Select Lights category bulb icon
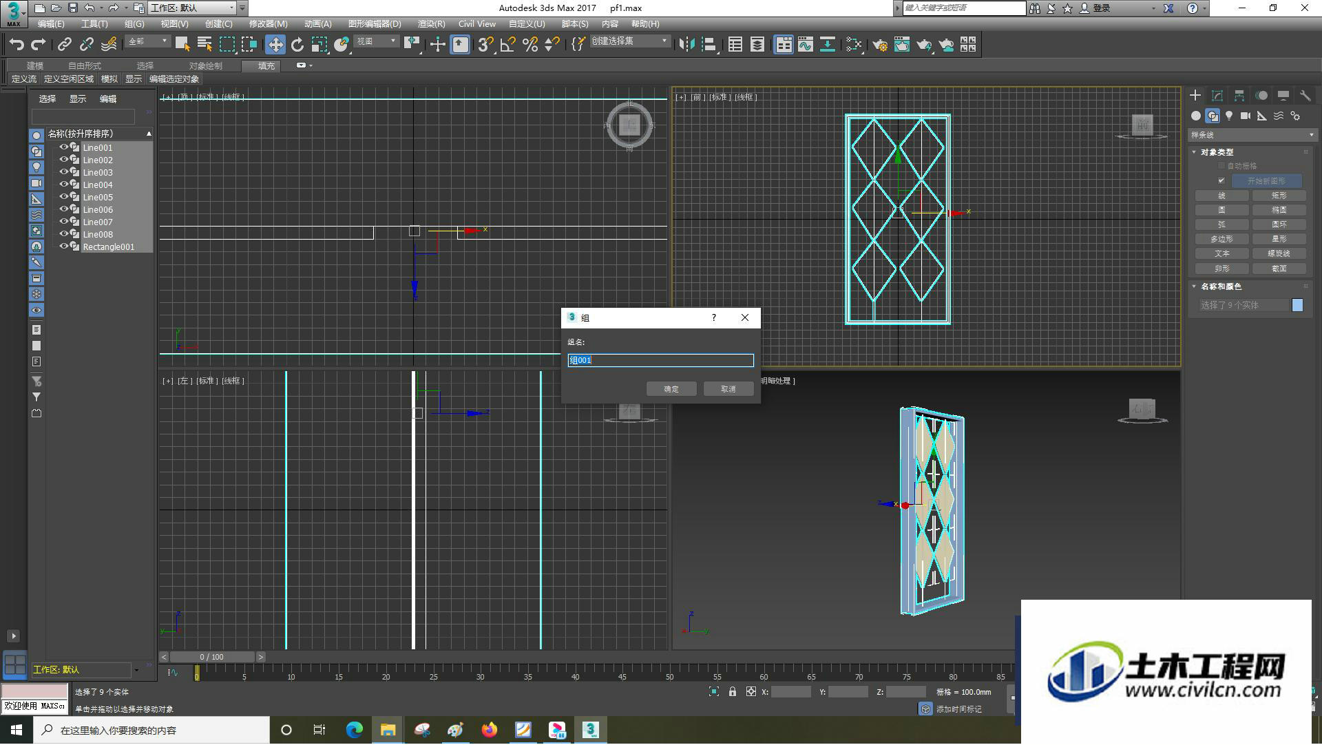Viewport: 1322px width, 745px height. (1229, 116)
